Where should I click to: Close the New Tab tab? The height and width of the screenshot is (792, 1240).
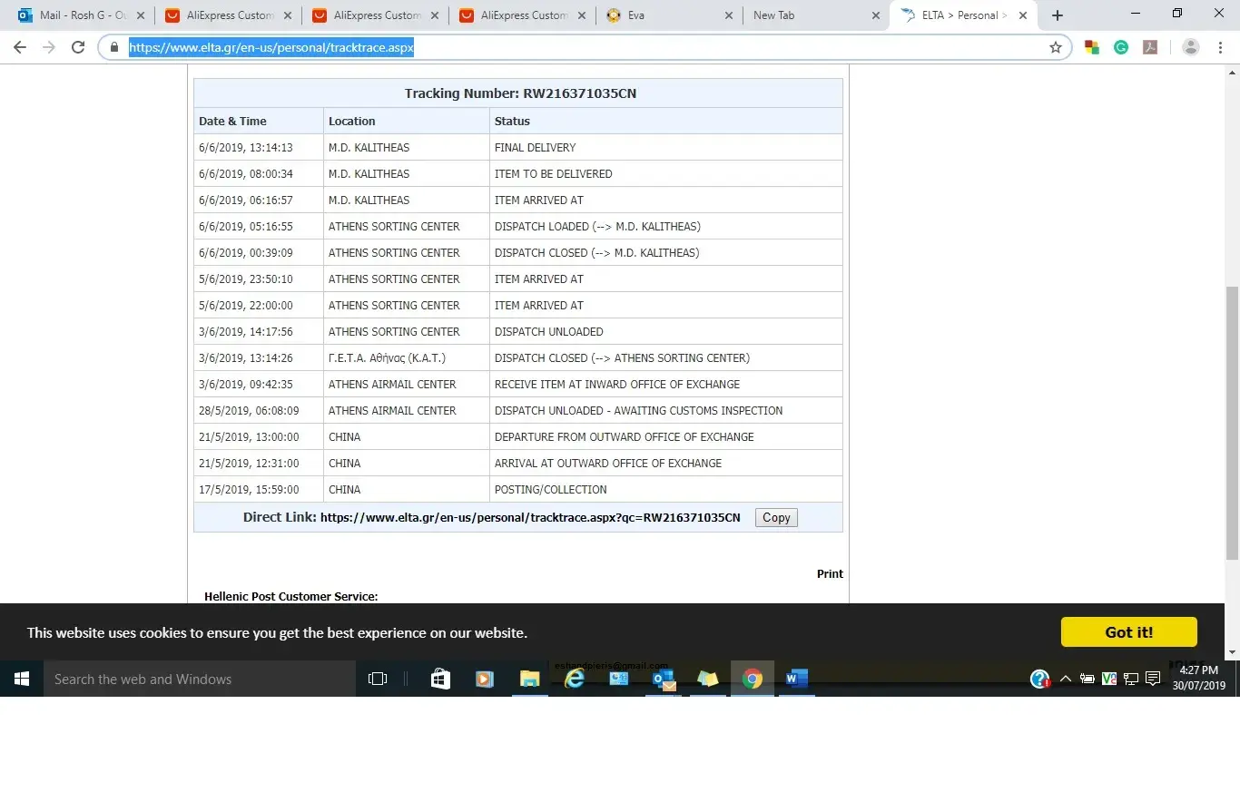(875, 15)
